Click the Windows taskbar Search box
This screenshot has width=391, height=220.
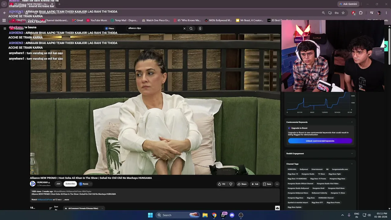(178, 215)
